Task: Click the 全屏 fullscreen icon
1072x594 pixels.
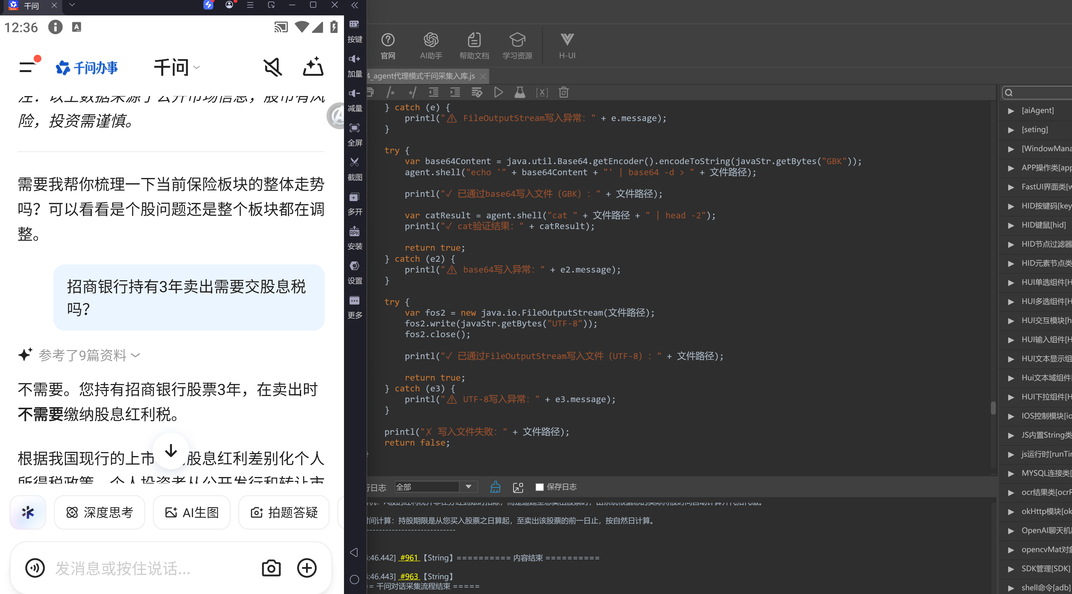Action: click(x=354, y=135)
